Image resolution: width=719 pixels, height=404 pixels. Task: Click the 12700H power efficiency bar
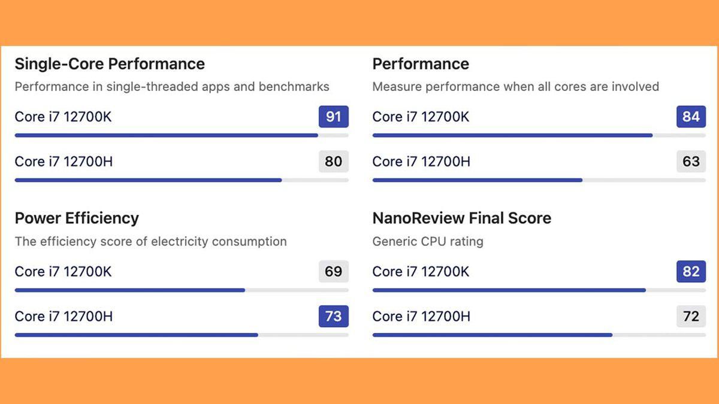coord(137,335)
